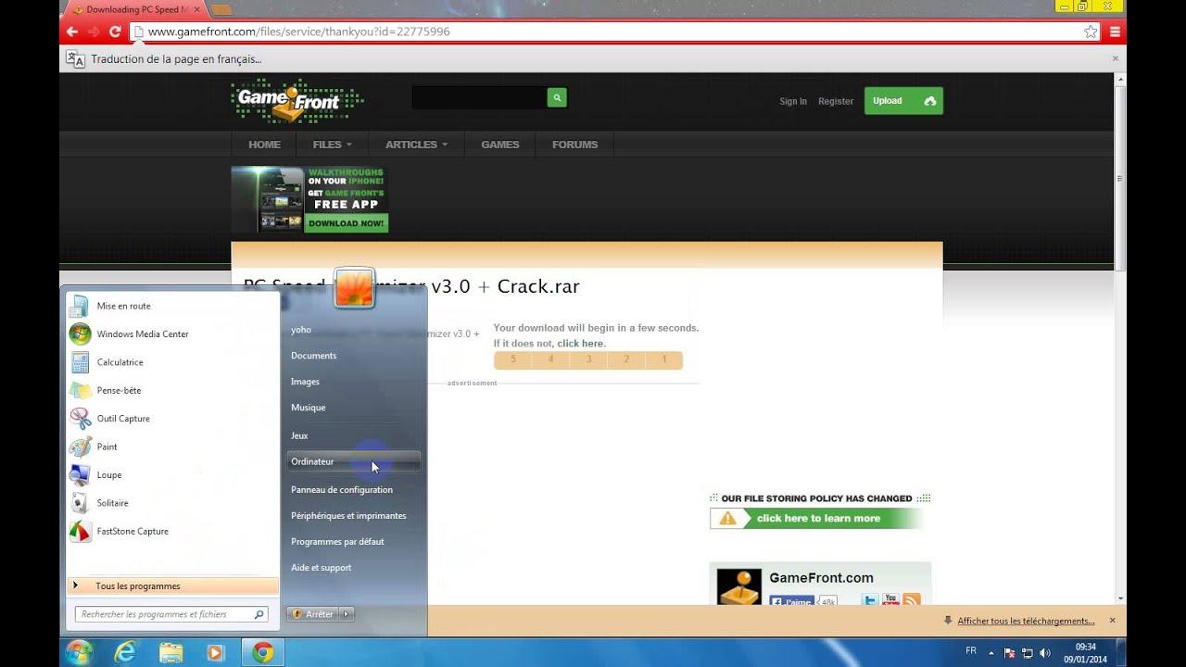The image size is (1186, 667).
Task: Click Arrêter shutdown button
Action: point(313,614)
